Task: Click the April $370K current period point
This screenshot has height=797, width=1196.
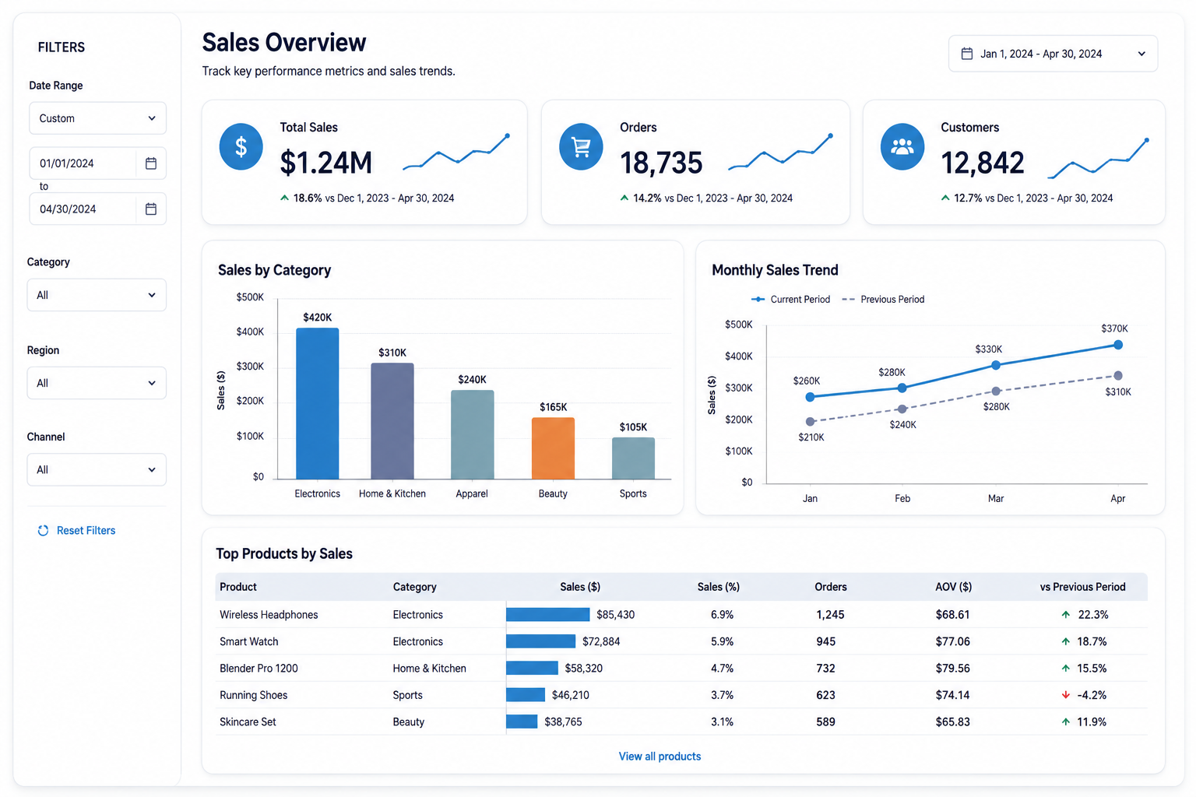Action: click(1118, 345)
